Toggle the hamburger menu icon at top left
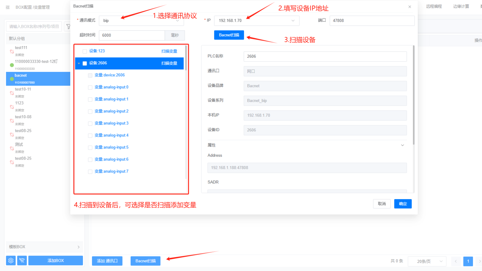 (x=8, y=7)
